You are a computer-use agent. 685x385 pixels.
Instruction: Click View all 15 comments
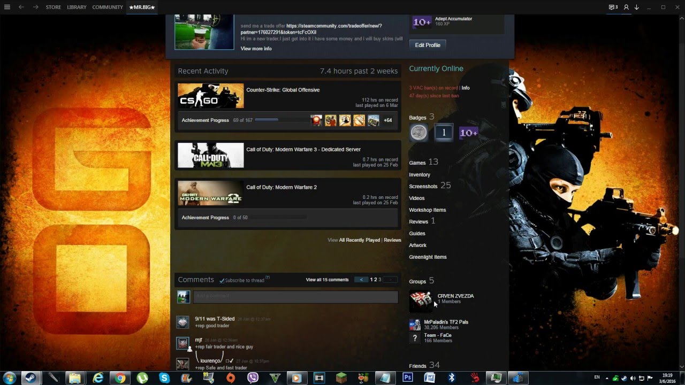tap(327, 280)
